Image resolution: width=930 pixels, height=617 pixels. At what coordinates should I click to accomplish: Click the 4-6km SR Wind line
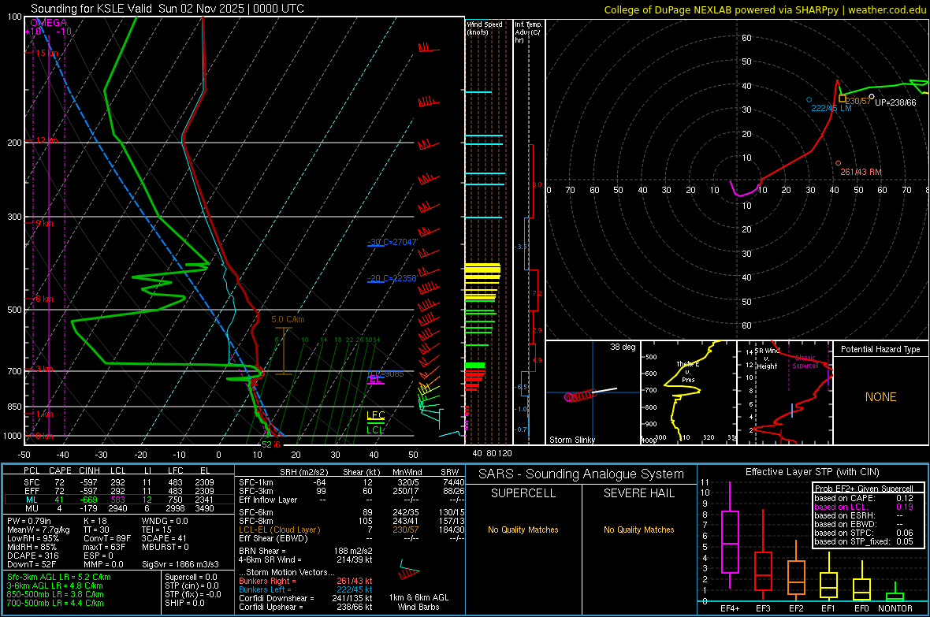pos(306,559)
